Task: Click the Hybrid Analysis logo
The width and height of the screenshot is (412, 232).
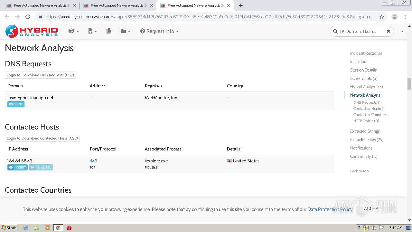Action: (32, 31)
